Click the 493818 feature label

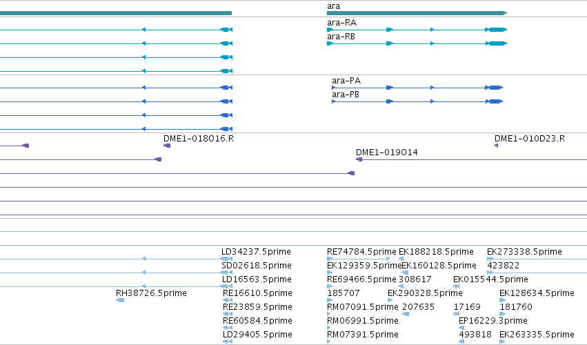[475, 335]
